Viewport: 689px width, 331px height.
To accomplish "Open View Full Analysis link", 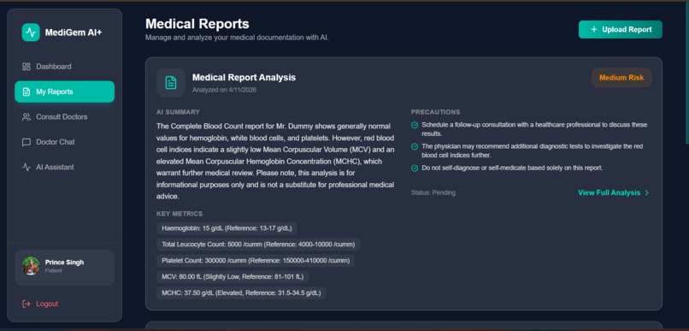I will pyautogui.click(x=614, y=193).
